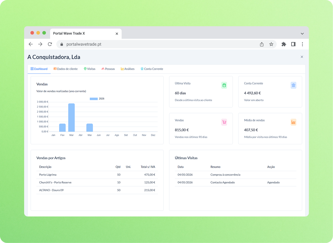Viewport: 333px width, 243px height.
Task: Close the A Conquistadora, Lda panel
Action: 302,57
